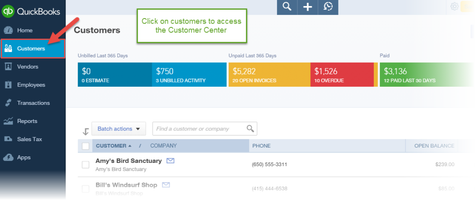Click the magnifier icon in customer search box
Image resolution: width=475 pixels, height=200 pixels.
(250, 129)
